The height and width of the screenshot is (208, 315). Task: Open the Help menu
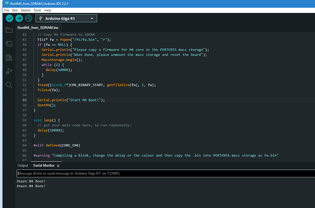point(48,10)
